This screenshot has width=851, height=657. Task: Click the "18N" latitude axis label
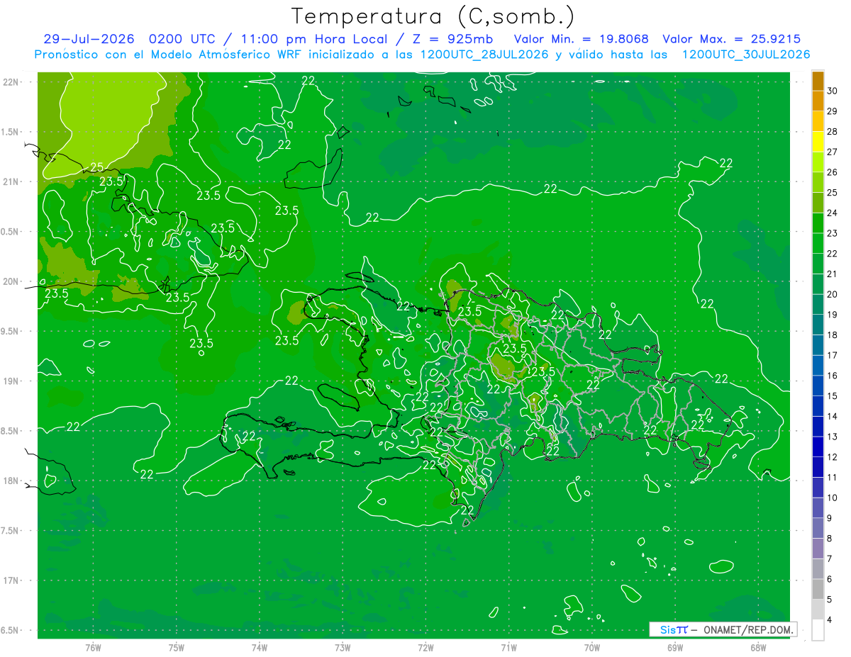pyautogui.click(x=10, y=481)
